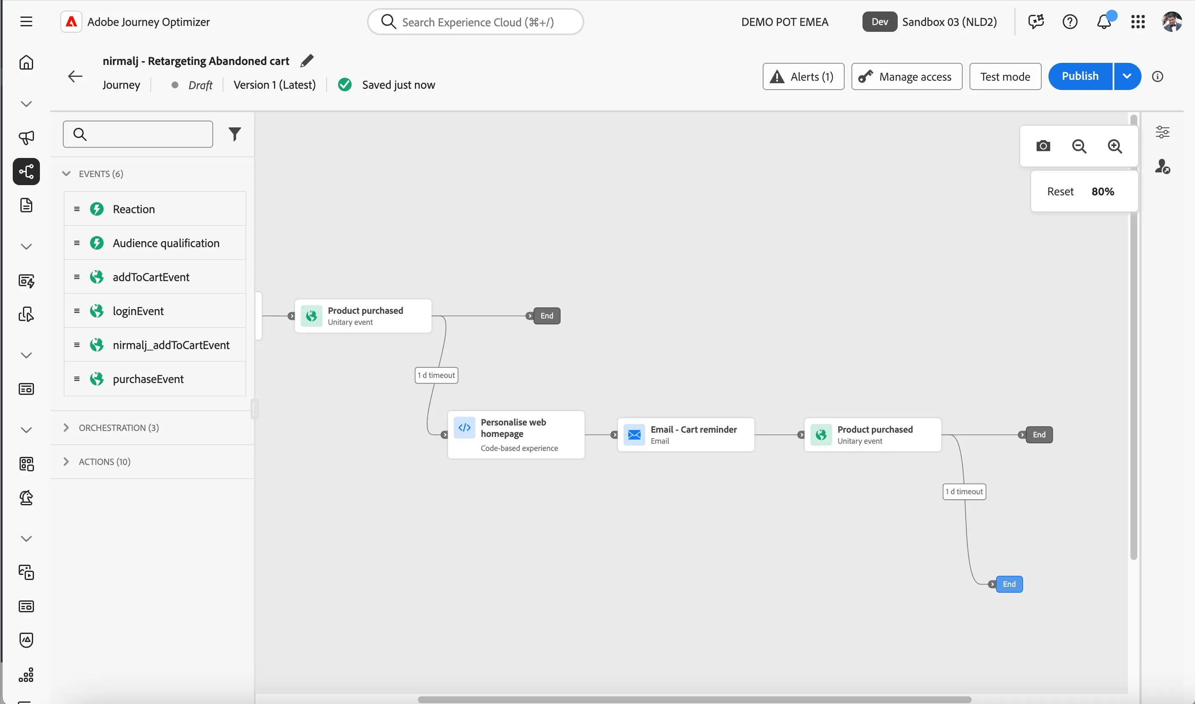Open journey properties sliders icon
This screenshot has width=1195, height=704.
click(1162, 132)
